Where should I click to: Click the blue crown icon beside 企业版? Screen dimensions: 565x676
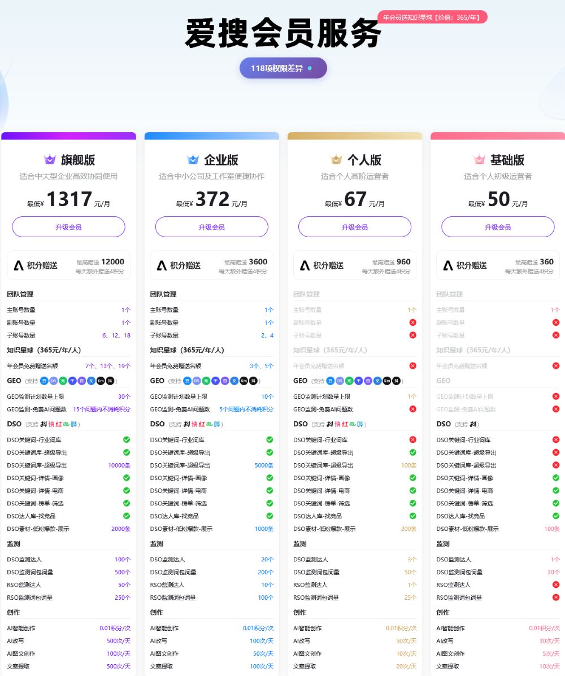193,159
